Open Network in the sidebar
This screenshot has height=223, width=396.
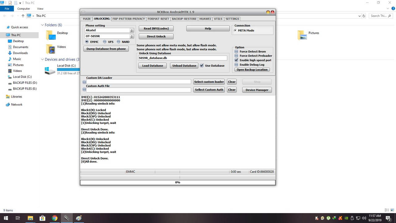16,105
